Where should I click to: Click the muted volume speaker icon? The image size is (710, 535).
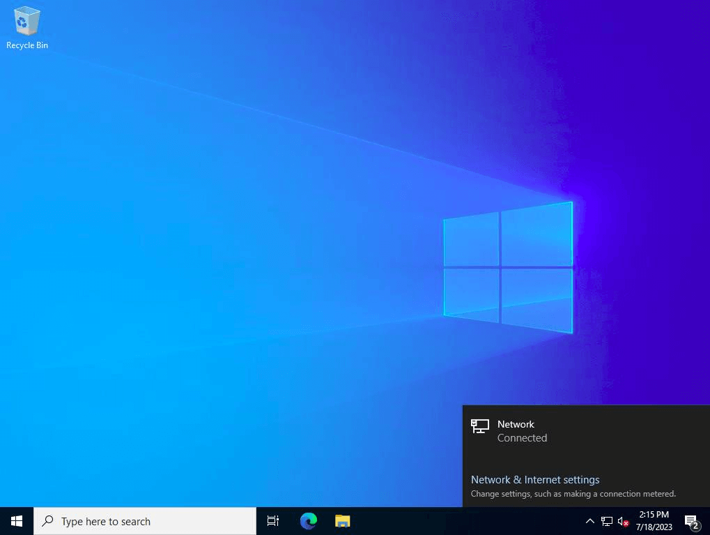pyautogui.click(x=622, y=520)
